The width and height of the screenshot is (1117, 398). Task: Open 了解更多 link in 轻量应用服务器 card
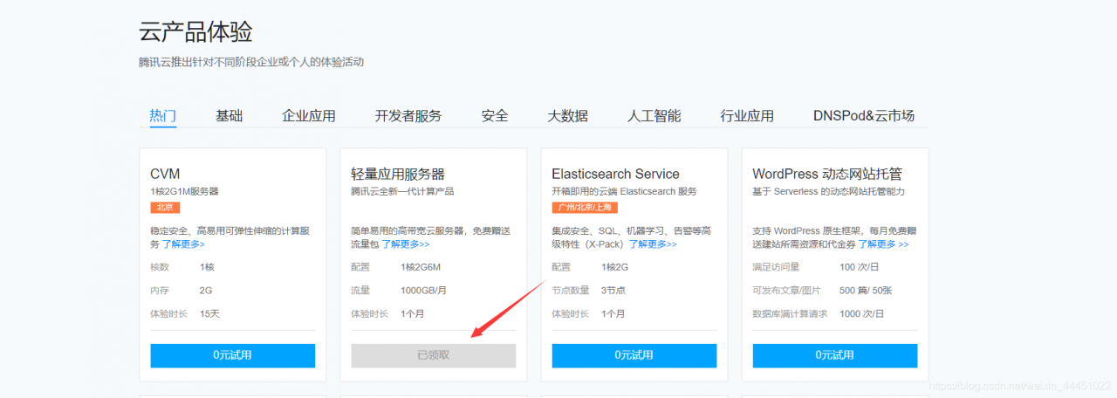point(405,244)
